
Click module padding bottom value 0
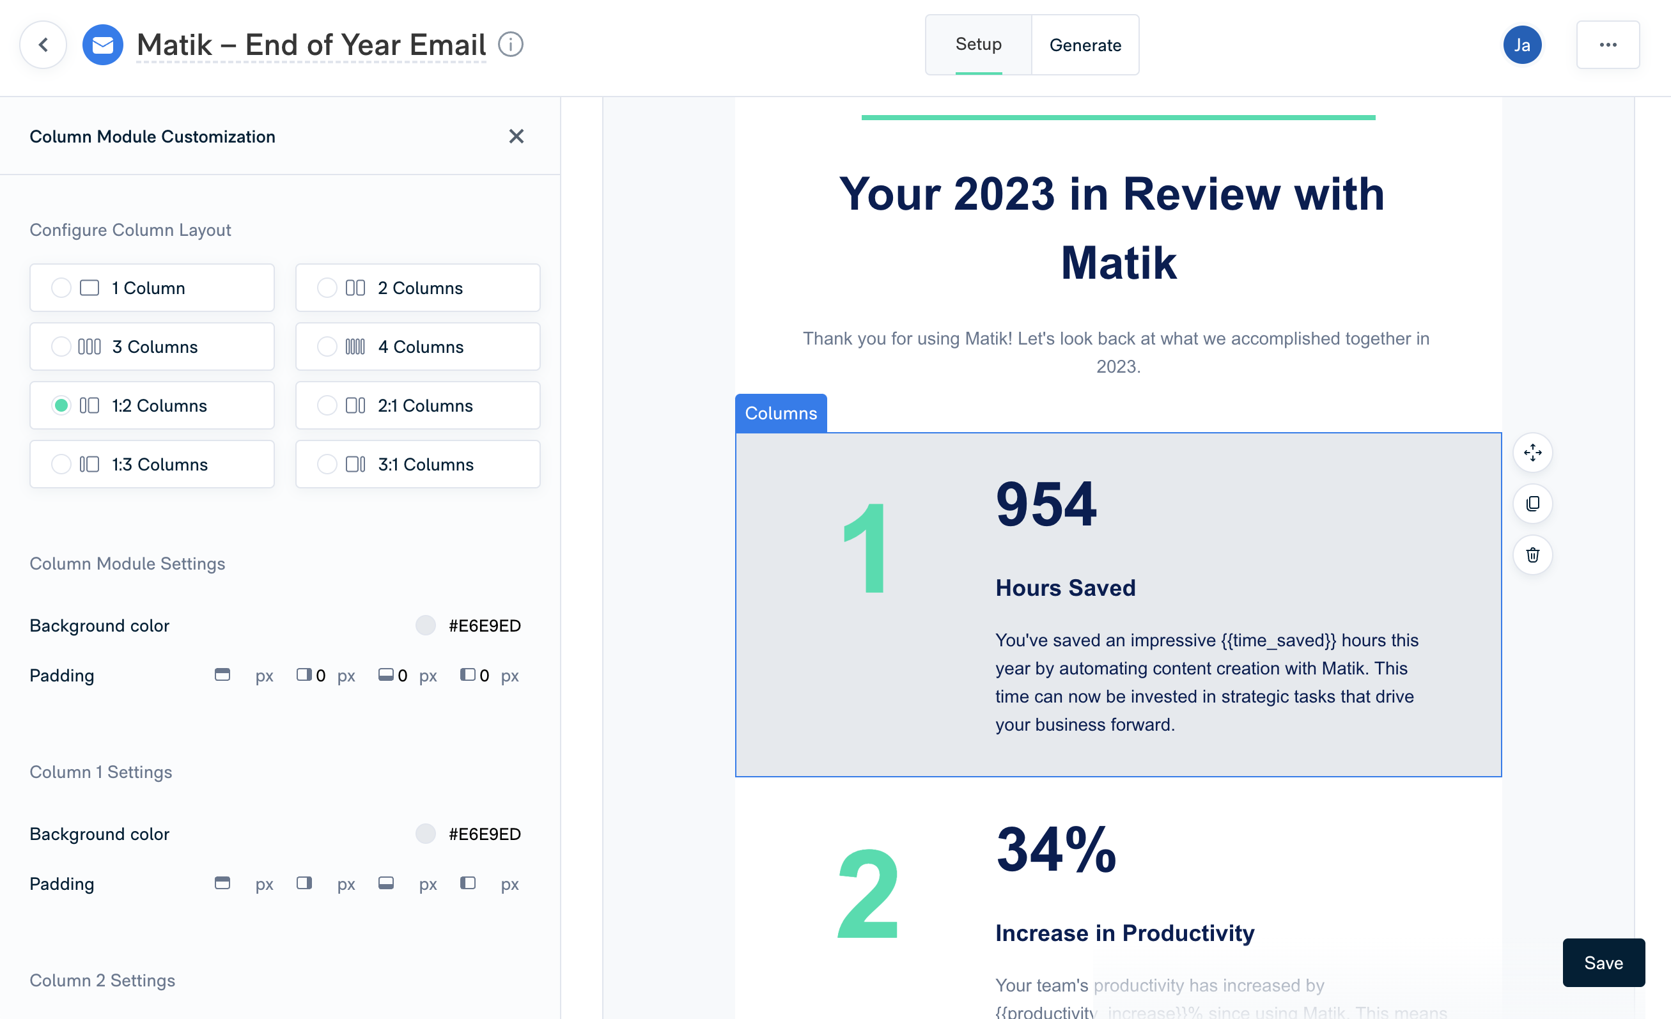402,675
